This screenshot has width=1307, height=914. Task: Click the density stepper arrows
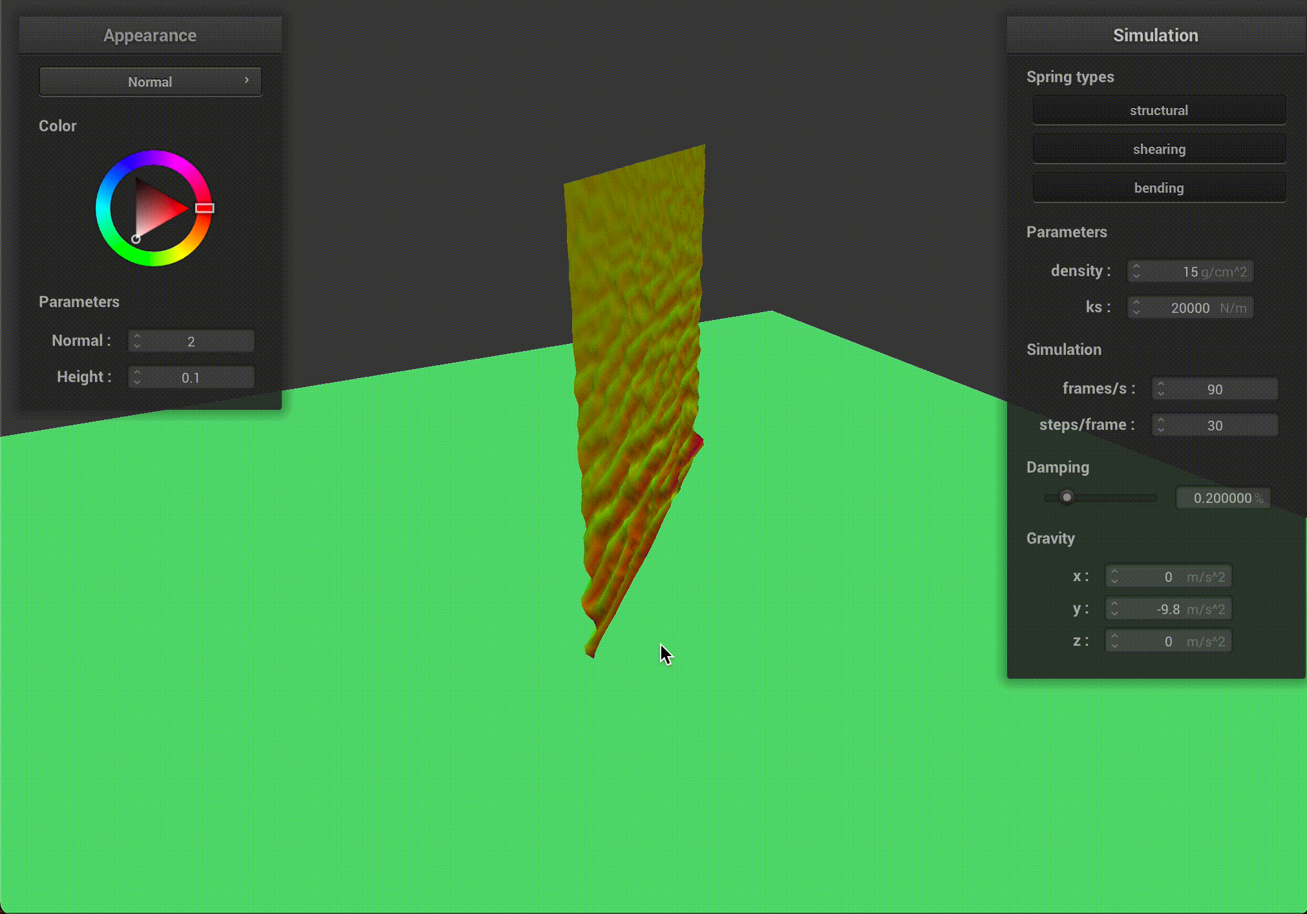tap(1136, 271)
